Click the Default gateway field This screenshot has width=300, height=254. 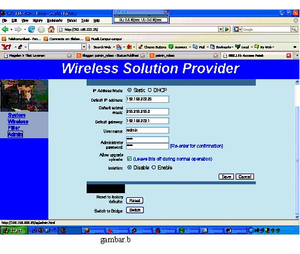[x=147, y=121]
